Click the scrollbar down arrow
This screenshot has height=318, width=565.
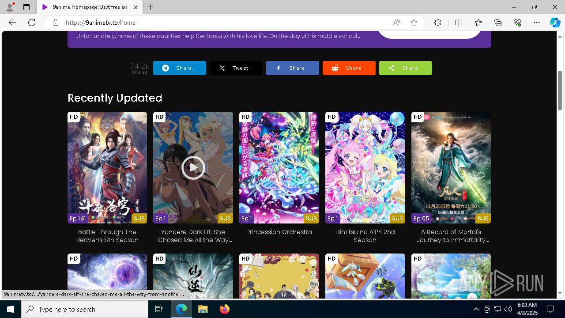pos(560,293)
